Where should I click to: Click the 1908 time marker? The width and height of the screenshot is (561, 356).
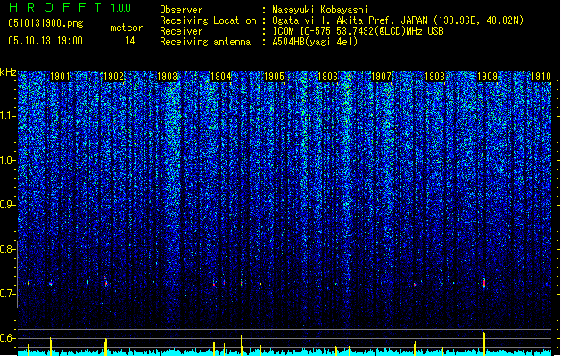[x=434, y=77]
